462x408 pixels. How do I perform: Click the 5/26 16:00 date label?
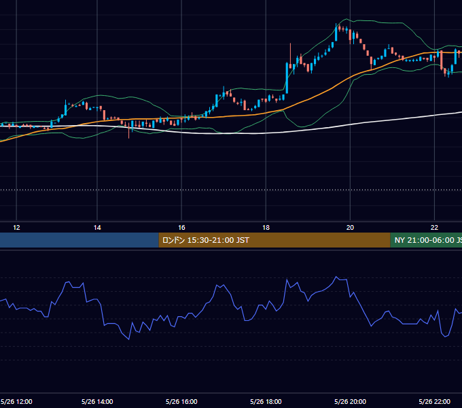[x=181, y=401]
